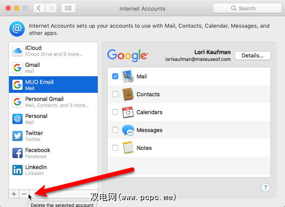285x207 pixels.
Task: Select the Gmail account name
Action: pos(32,65)
